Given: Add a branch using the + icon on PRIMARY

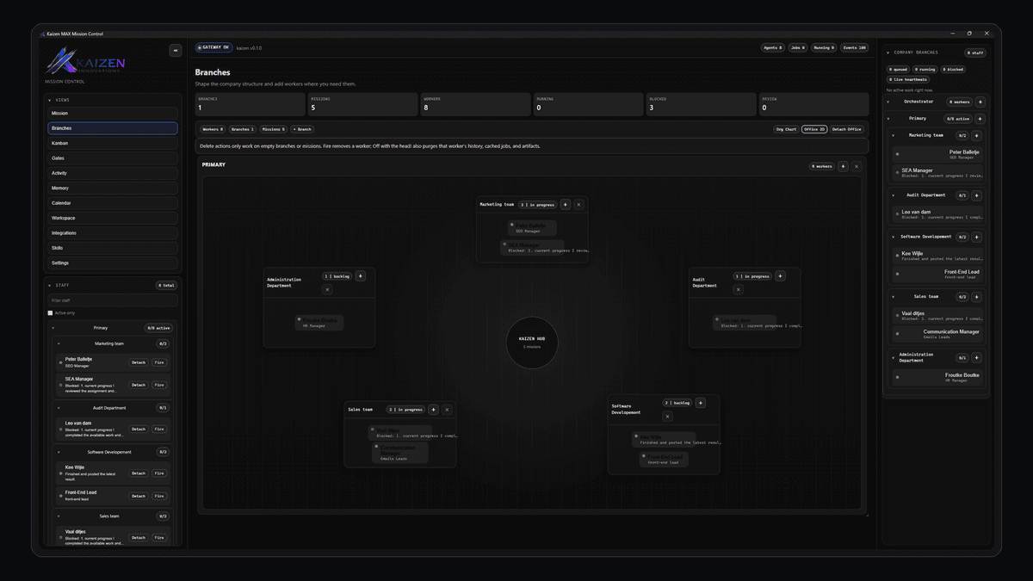Looking at the screenshot, I should [x=843, y=166].
